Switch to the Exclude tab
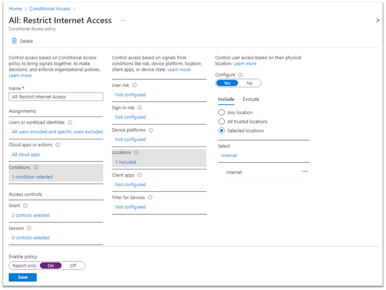This screenshot has height=290, width=386. [x=251, y=99]
